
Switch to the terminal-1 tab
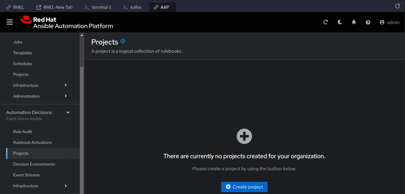coord(98,7)
